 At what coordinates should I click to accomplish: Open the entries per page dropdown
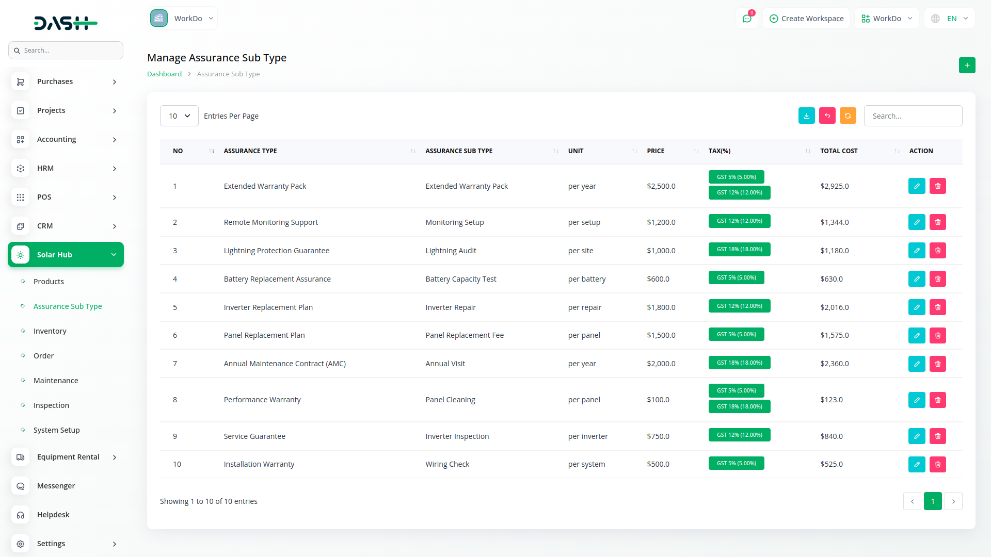pyautogui.click(x=179, y=116)
